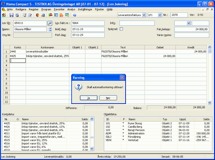Screen dimensions: 215x160
Task: Click the magnifier search button beside Lev ID
Action: 50,23
